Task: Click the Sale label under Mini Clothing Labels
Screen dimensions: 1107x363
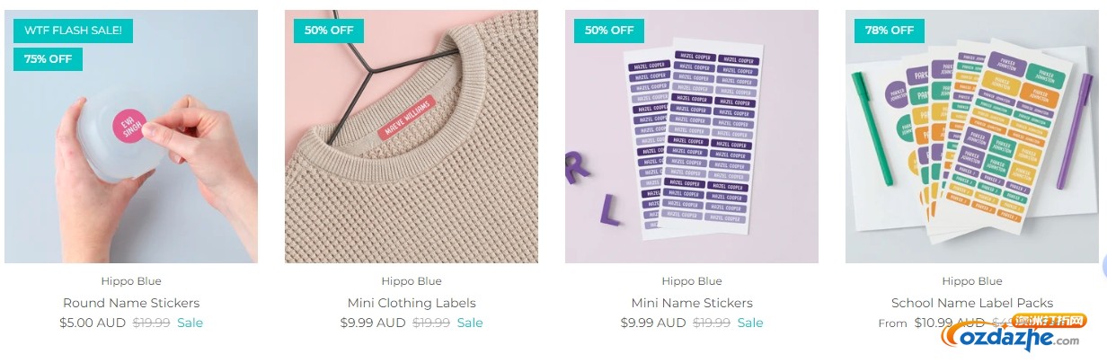Action: point(470,323)
